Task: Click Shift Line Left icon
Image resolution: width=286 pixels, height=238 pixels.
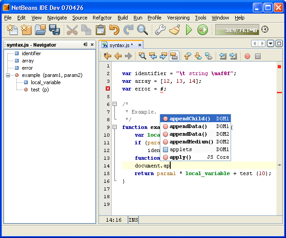Action: click(223, 56)
